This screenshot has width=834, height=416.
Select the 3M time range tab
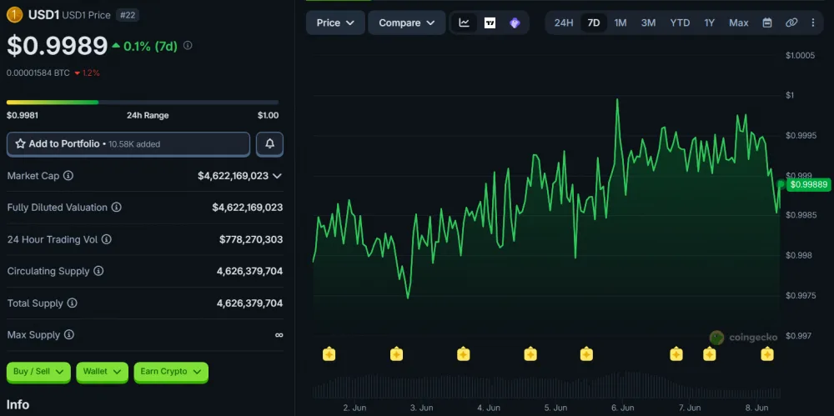648,23
